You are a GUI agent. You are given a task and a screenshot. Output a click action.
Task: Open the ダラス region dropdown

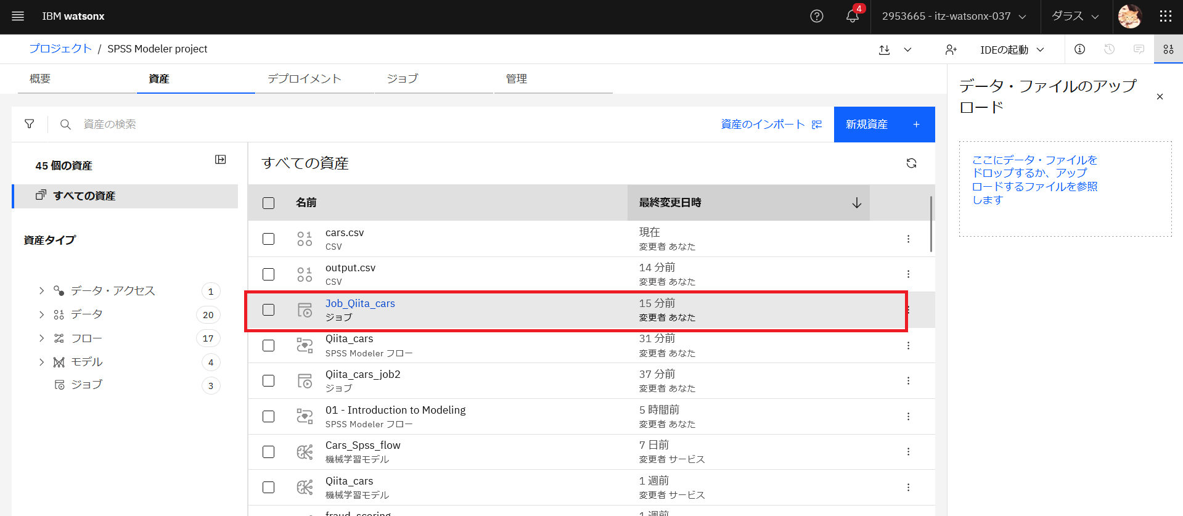coord(1075,17)
